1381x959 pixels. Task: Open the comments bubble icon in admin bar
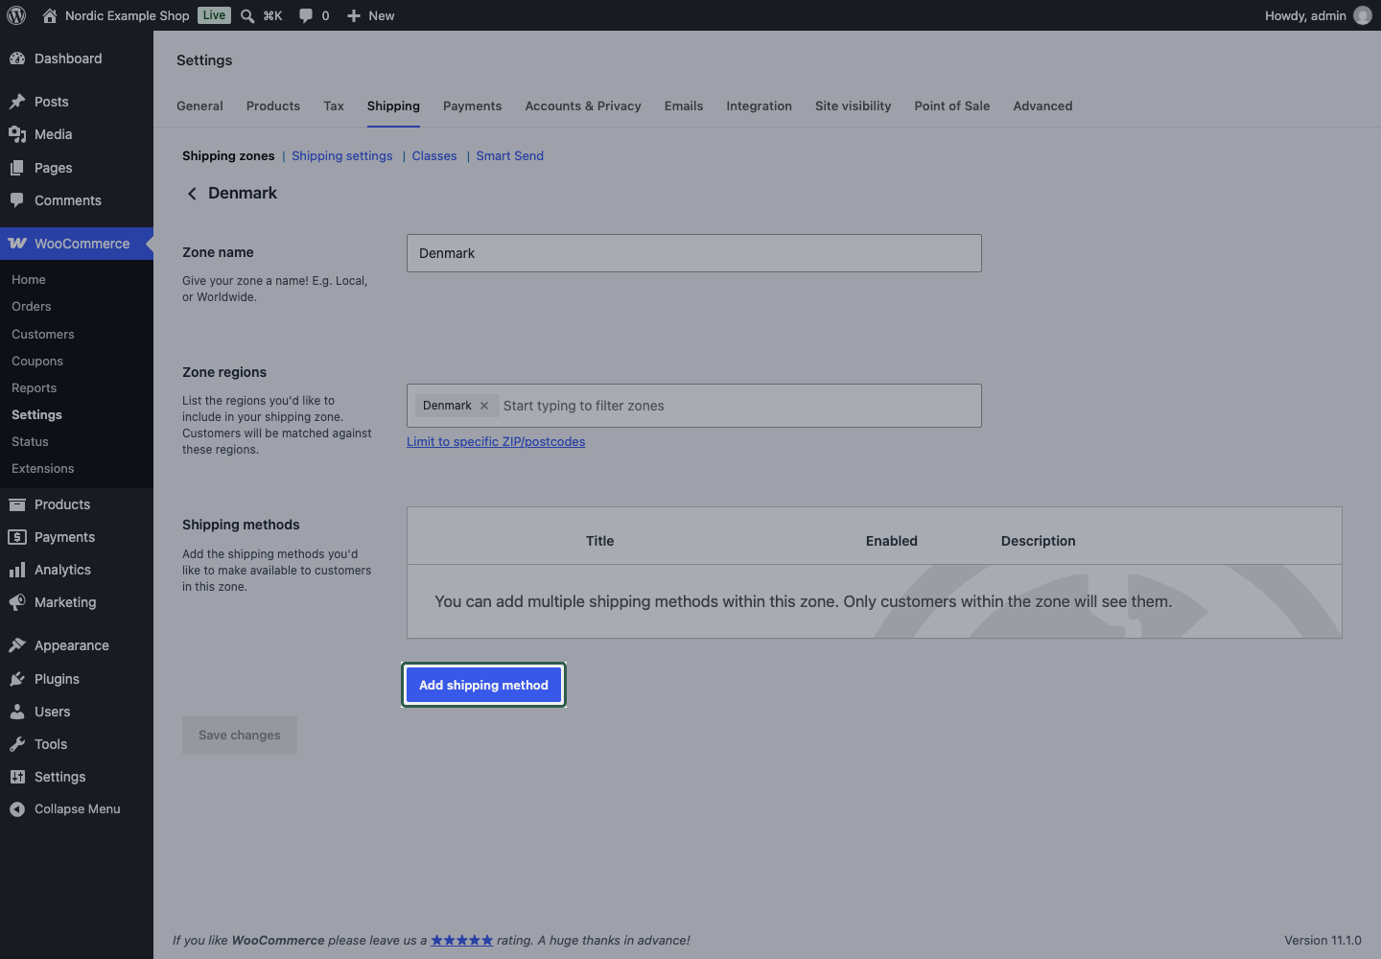pos(306,15)
